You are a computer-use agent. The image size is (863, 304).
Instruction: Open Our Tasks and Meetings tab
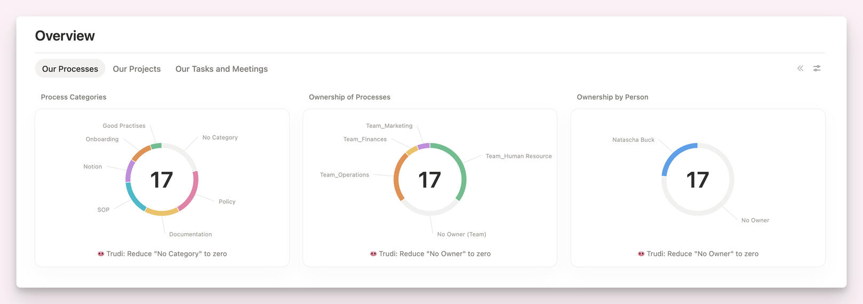[221, 69]
